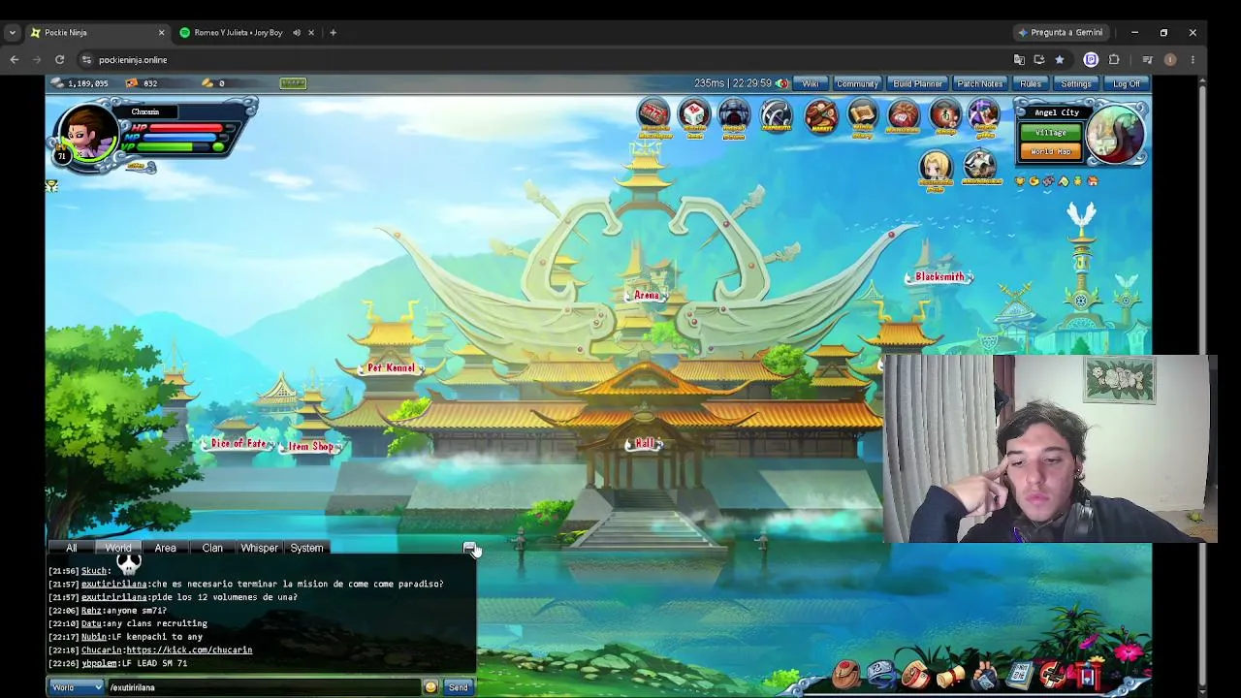Switch chat to the Whisper tab
This screenshot has width=1241, height=698.
(259, 548)
